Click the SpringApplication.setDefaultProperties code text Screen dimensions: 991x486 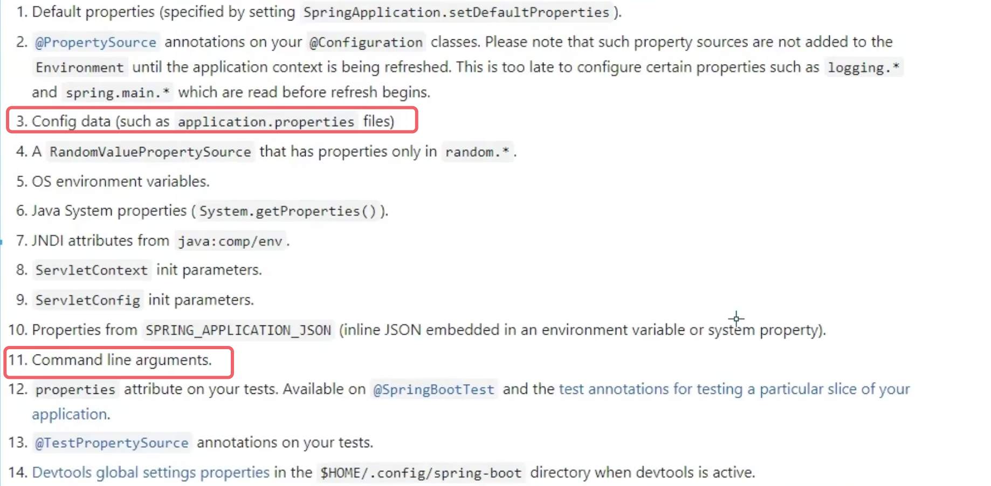(x=456, y=12)
